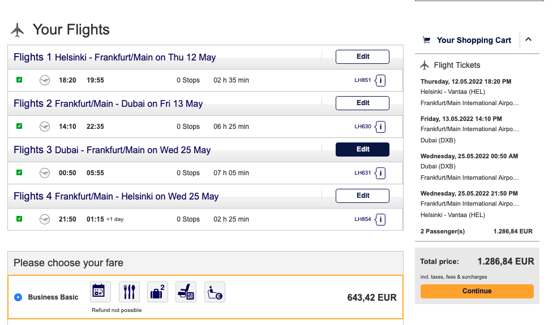Click the shopping cart icon
Image resolution: width=557 pixels, height=325 pixels.
[426, 40]
